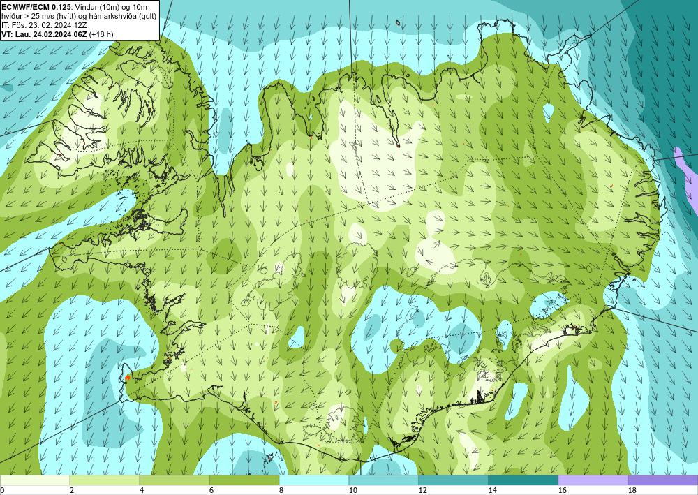698x495 pixels.
Task: Click the 0–2 m/s palest legend swatch
Action: pos(35,480)
